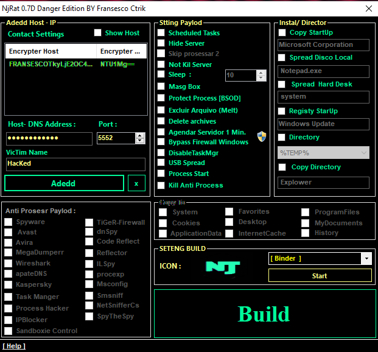Open the Help link at bottom left

[x=13, y=346]
